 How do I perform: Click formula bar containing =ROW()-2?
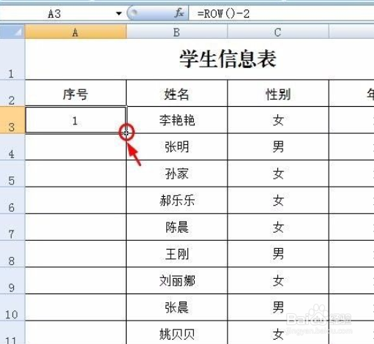[x=282, y=14]
